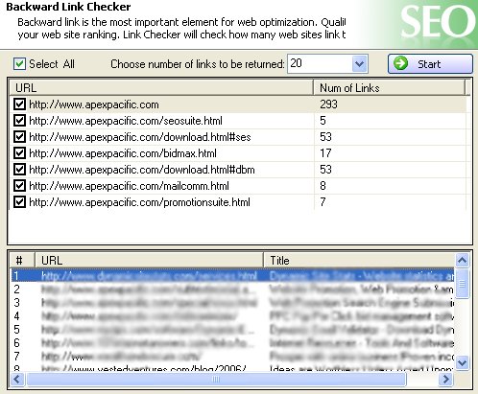Select the download.html#dbm URL row
Screen dimensions: 478x394
[x=237, y=170]
